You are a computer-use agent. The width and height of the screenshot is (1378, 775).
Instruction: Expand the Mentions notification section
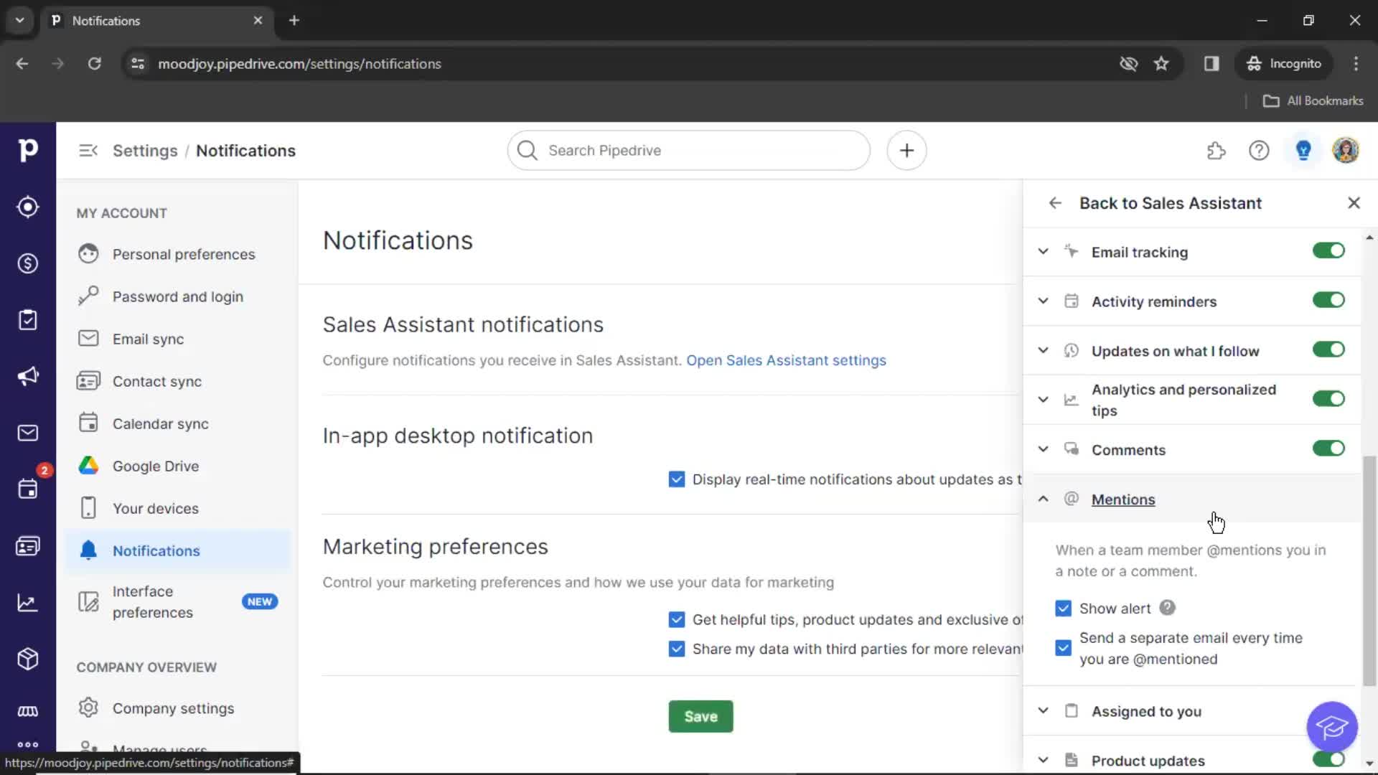click(x=1043, y=499)
